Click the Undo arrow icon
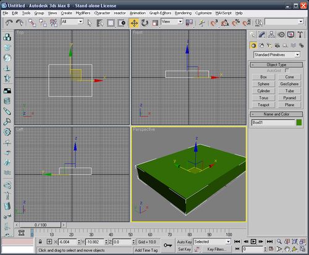Image resolution: width=309 pixels, height=255 pixels. [x=9, y=22]
